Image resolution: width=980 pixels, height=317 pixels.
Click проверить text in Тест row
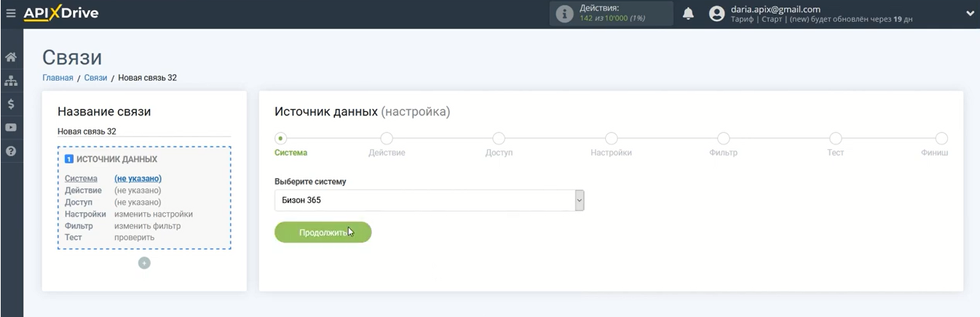coord(134,237)
